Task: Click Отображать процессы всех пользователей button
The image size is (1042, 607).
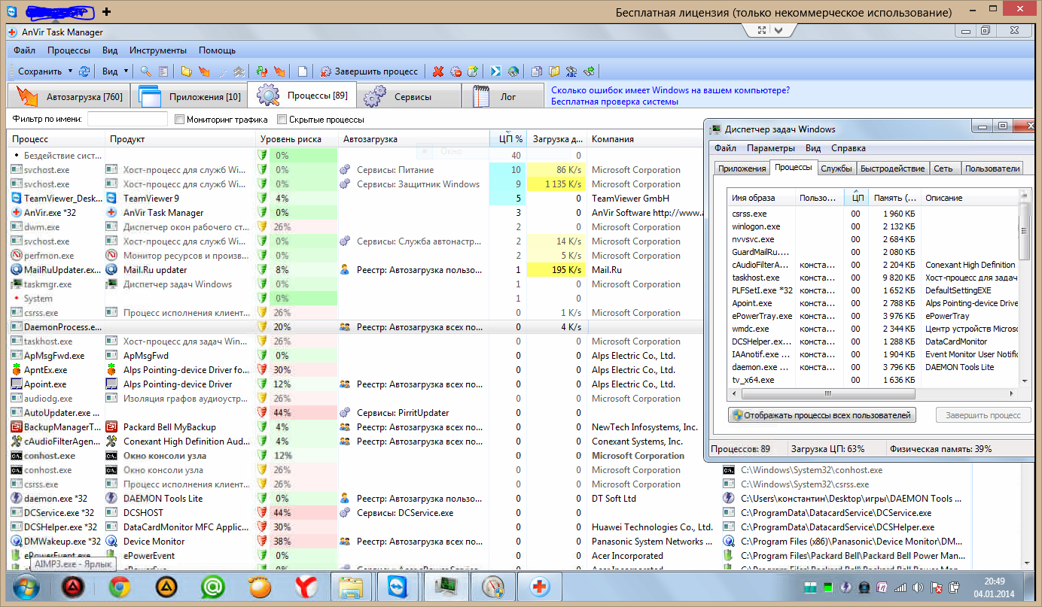Action: (x=822, y=415)
